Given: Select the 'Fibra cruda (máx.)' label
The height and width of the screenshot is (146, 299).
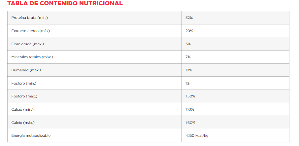Looking at the screenshot, I should pyautogui.click(x=28, y=44).
